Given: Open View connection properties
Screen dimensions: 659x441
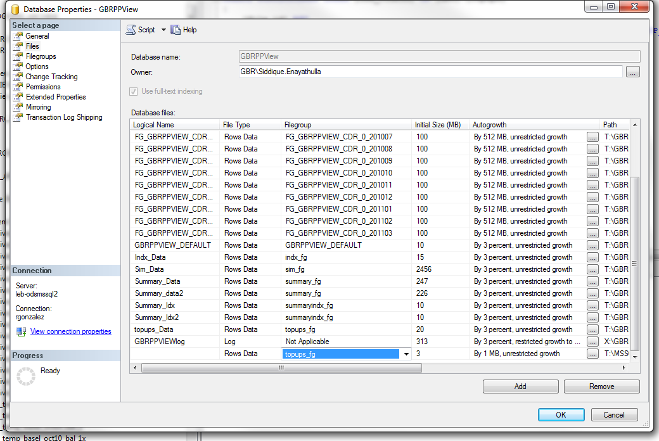Looking at the screenshot, I should (70, 331).
